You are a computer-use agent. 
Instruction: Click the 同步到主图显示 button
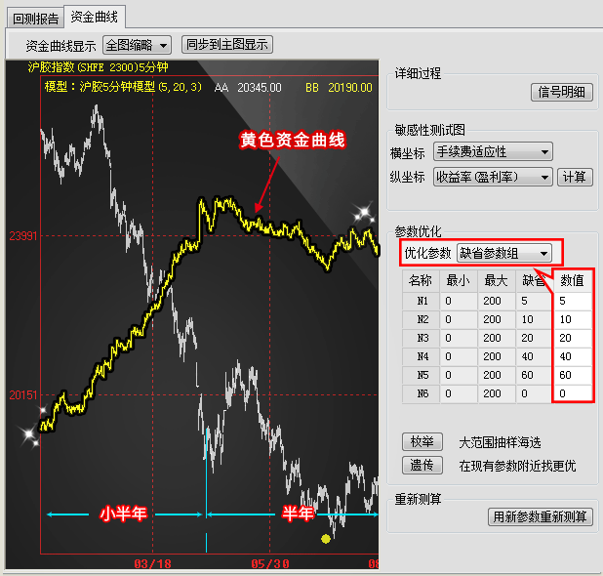[227, 45]
